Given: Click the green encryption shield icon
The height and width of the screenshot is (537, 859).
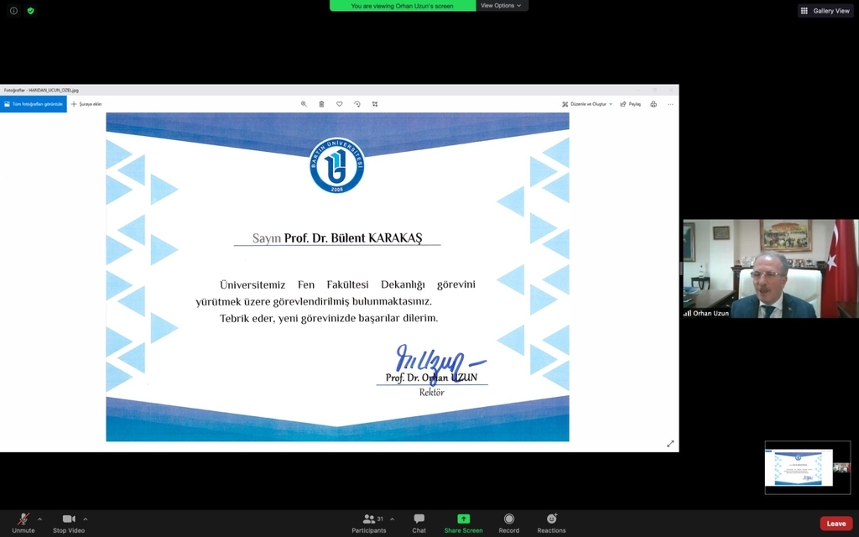Looking at the screenshot, I should tap(31, 11).
